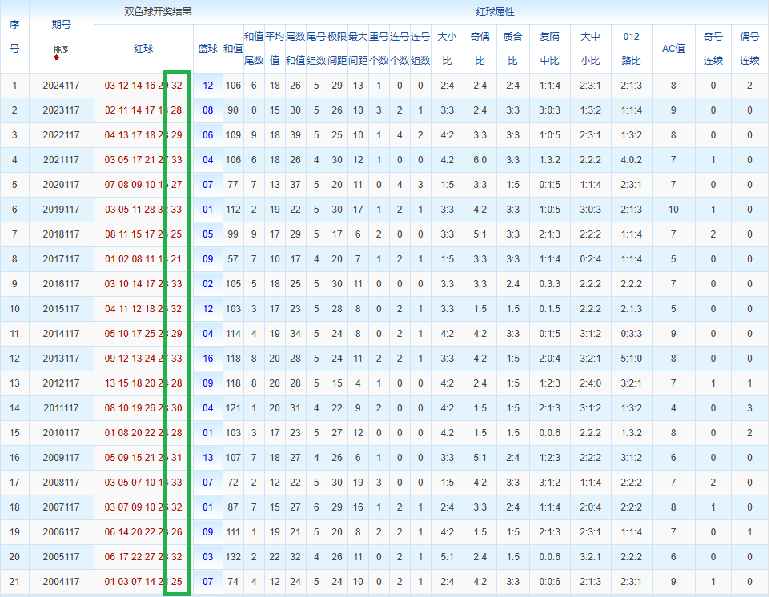Select the 蓝球 column header

pyautogui.click(x=208, y=49)
